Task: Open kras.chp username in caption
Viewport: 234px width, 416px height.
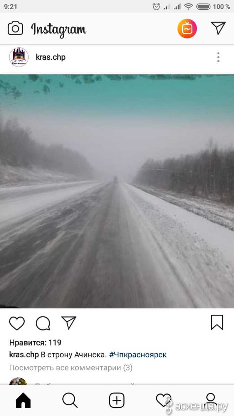Action: pos(24,355)
